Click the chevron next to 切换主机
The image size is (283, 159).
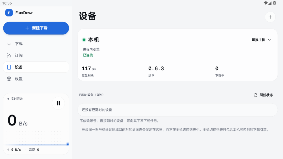(269, 40)
